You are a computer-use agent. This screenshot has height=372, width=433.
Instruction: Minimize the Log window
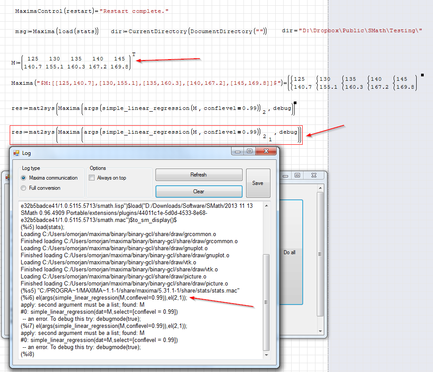tap(238, 151)
